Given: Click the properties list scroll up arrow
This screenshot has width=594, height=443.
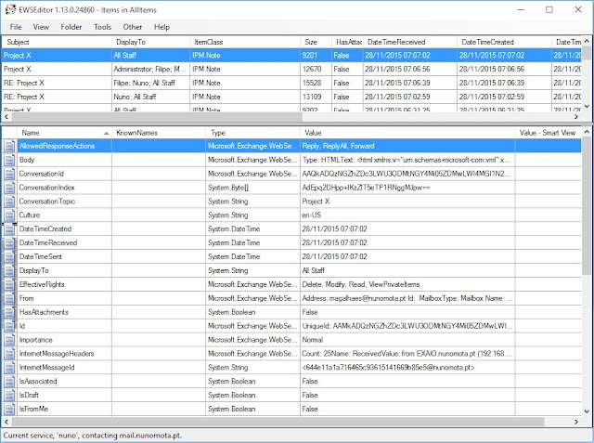Looking at the screenshot, I should (x=587, y=132).
